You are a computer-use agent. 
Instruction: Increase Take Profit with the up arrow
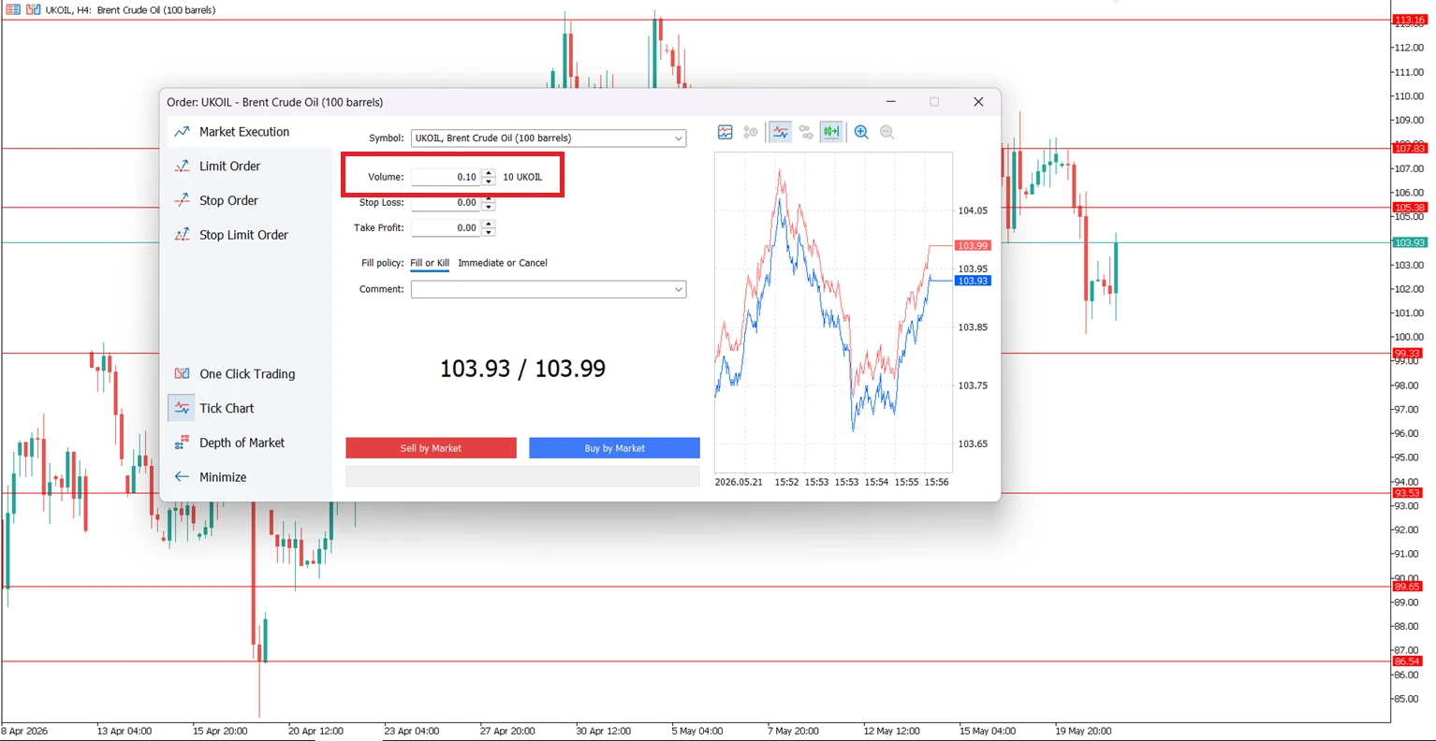tap(489, 224)
